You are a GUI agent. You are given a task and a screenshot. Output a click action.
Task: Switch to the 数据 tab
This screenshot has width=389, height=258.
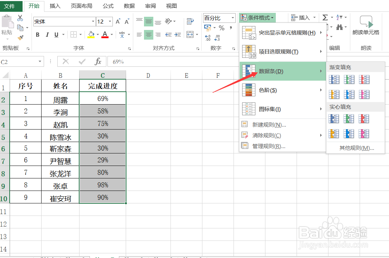coord(129,6)
